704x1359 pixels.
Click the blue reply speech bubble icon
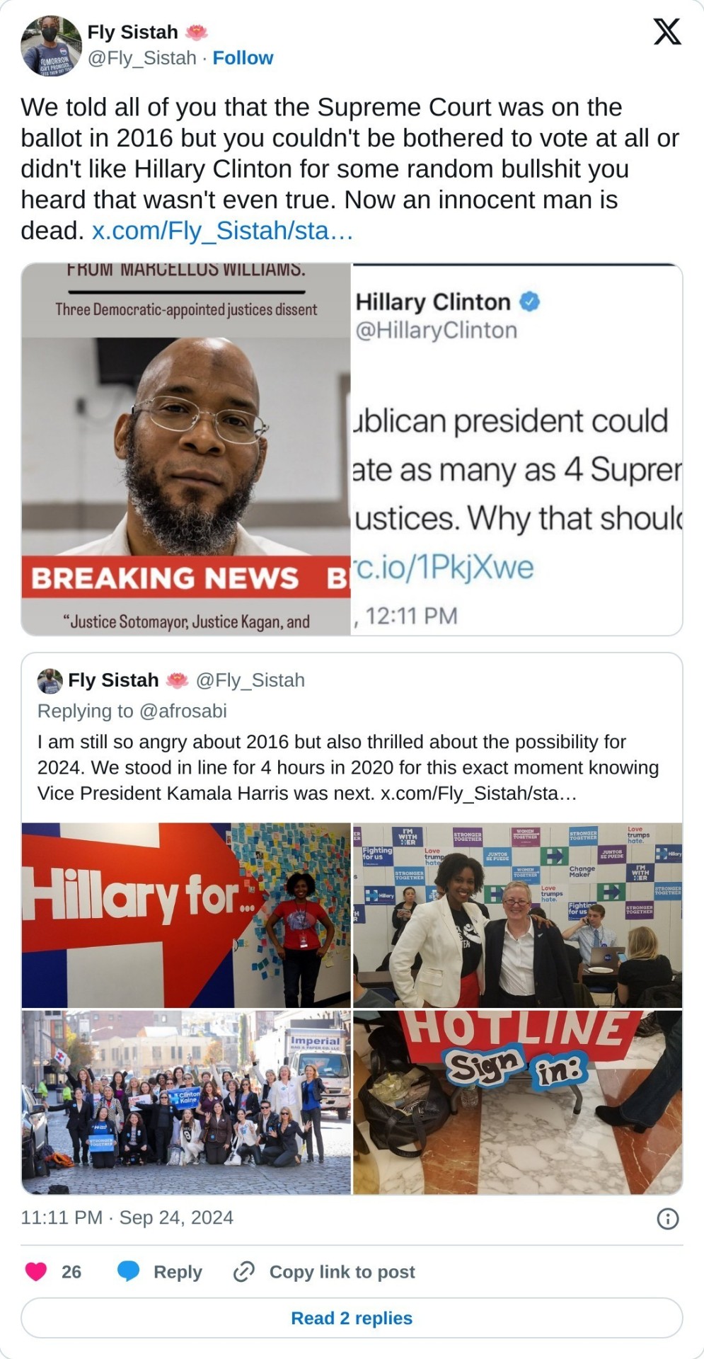128,1272
